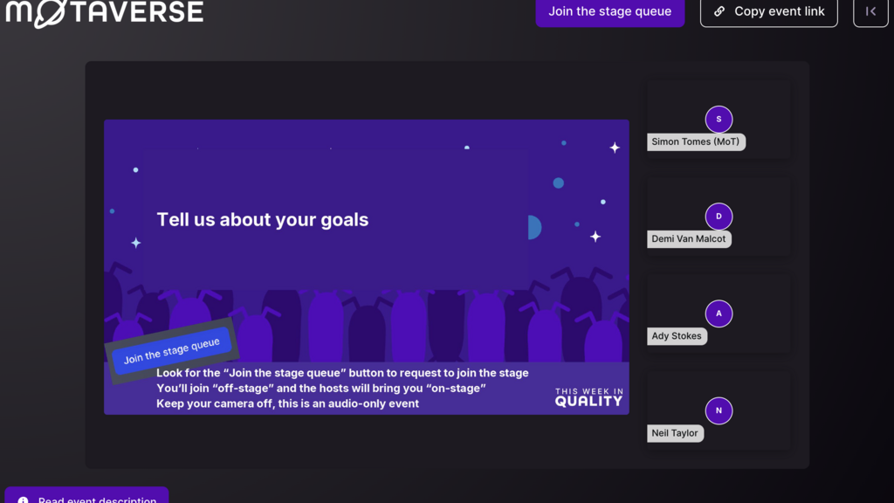Click the info icon on Read event description
The height and width of the screenshot is (503, 894).
24,500
